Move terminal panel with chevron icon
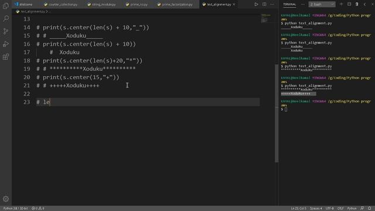 click(x=364, y=4)
